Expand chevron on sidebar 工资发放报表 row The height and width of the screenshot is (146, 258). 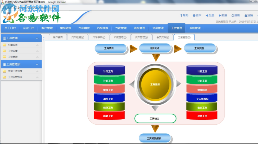click(x=37, y=77)
